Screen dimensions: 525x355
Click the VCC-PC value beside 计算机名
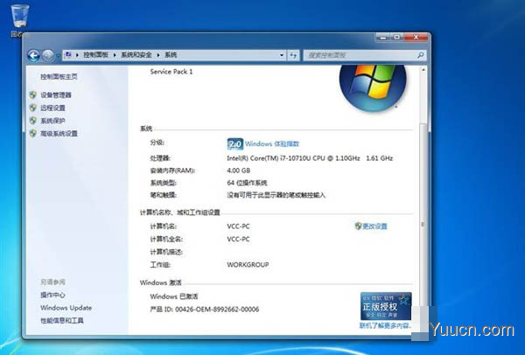238,226
